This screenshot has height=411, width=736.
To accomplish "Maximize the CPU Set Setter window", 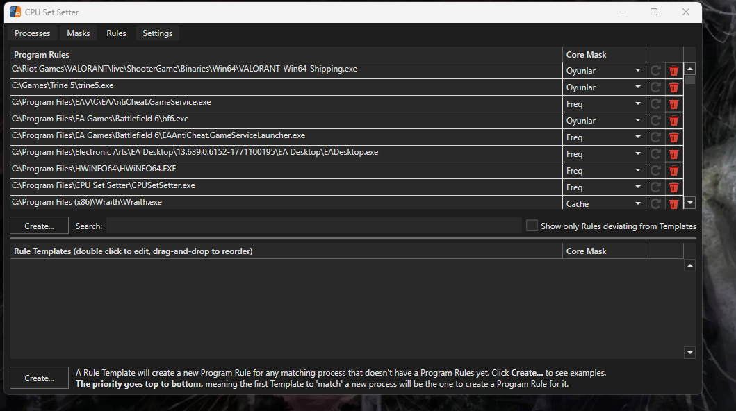I will pyautogui.click(x=654, y=12).
